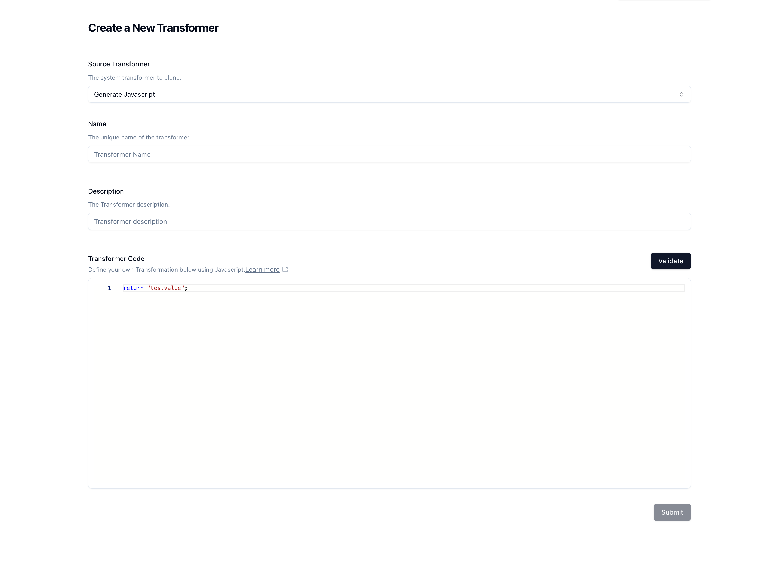Click the Create a New Transformer heading

[153, 28]
